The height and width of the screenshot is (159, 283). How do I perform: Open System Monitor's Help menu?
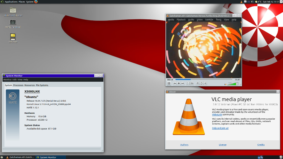click(26, 79)
